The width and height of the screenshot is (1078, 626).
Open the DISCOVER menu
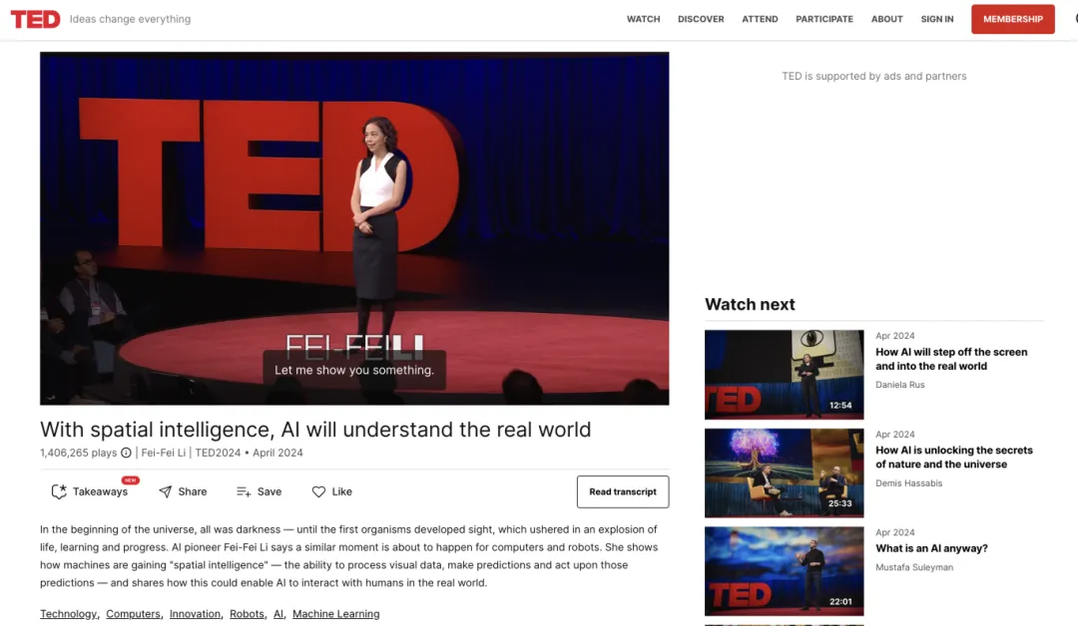(701, 19)
